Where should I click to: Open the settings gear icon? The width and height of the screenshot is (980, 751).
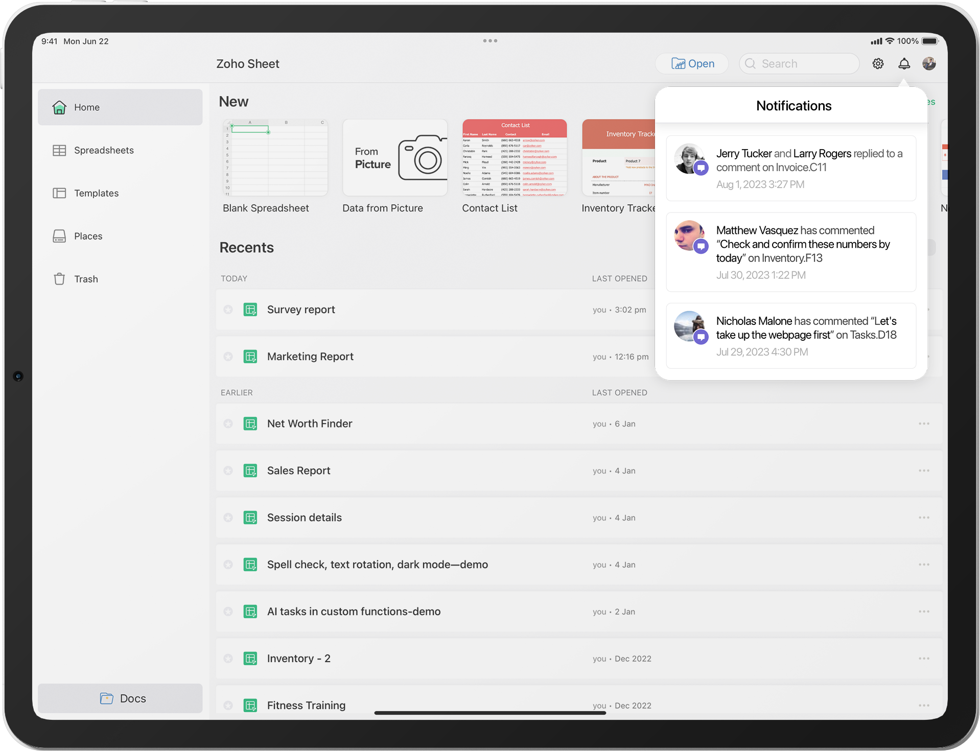coord(878,64)
